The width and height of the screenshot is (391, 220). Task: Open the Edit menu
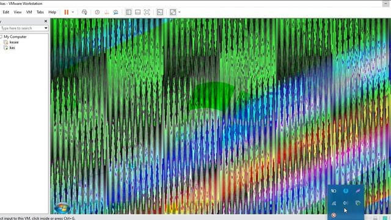(x=5, y=12)
